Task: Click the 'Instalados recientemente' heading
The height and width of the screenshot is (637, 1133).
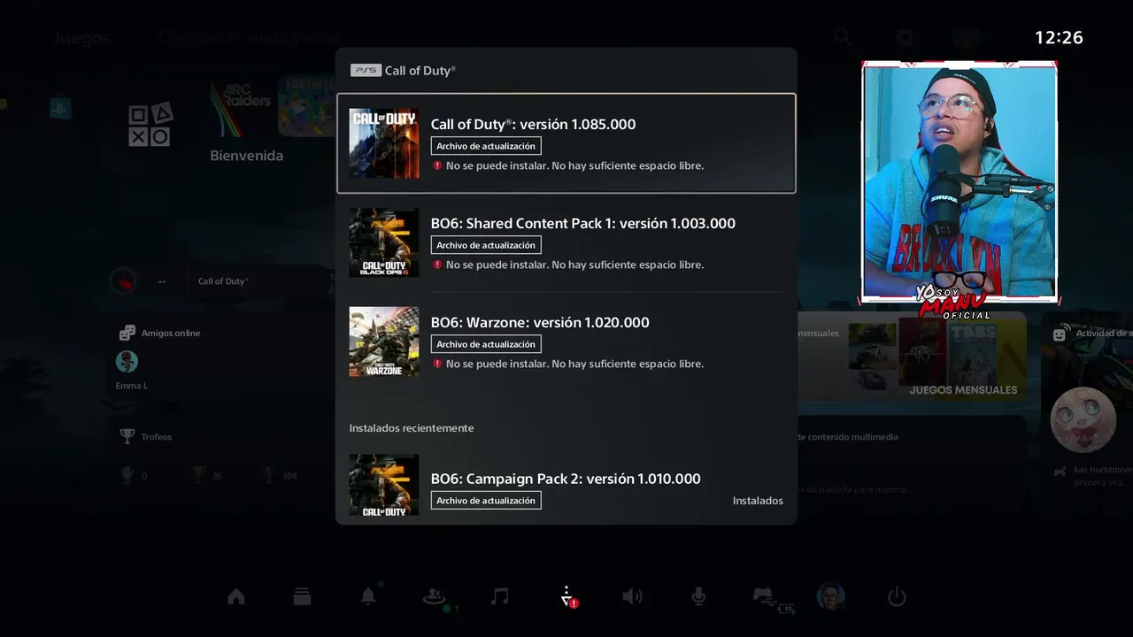Action: click(412, 428)
